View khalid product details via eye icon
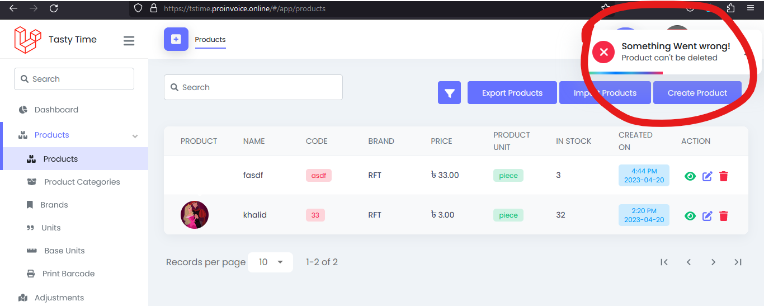Screen dimensions: 764x306 (690, 216)
